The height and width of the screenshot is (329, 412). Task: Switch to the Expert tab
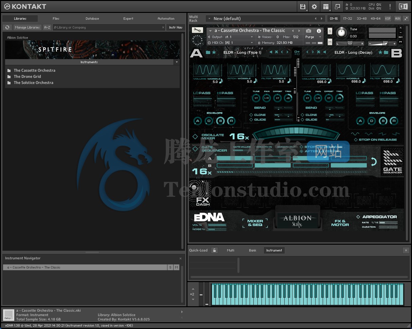click(x=128, y=19)
